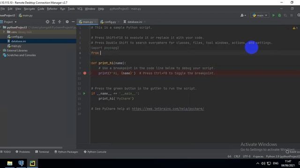Open the Tools menu
Screen dimensions: 300x168
pos(71,9)
